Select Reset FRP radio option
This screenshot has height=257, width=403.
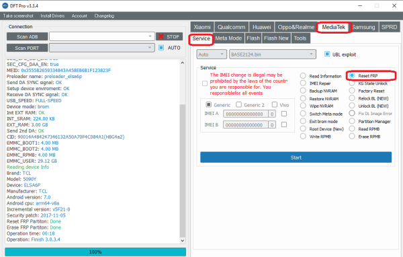[x=352, y=75]
